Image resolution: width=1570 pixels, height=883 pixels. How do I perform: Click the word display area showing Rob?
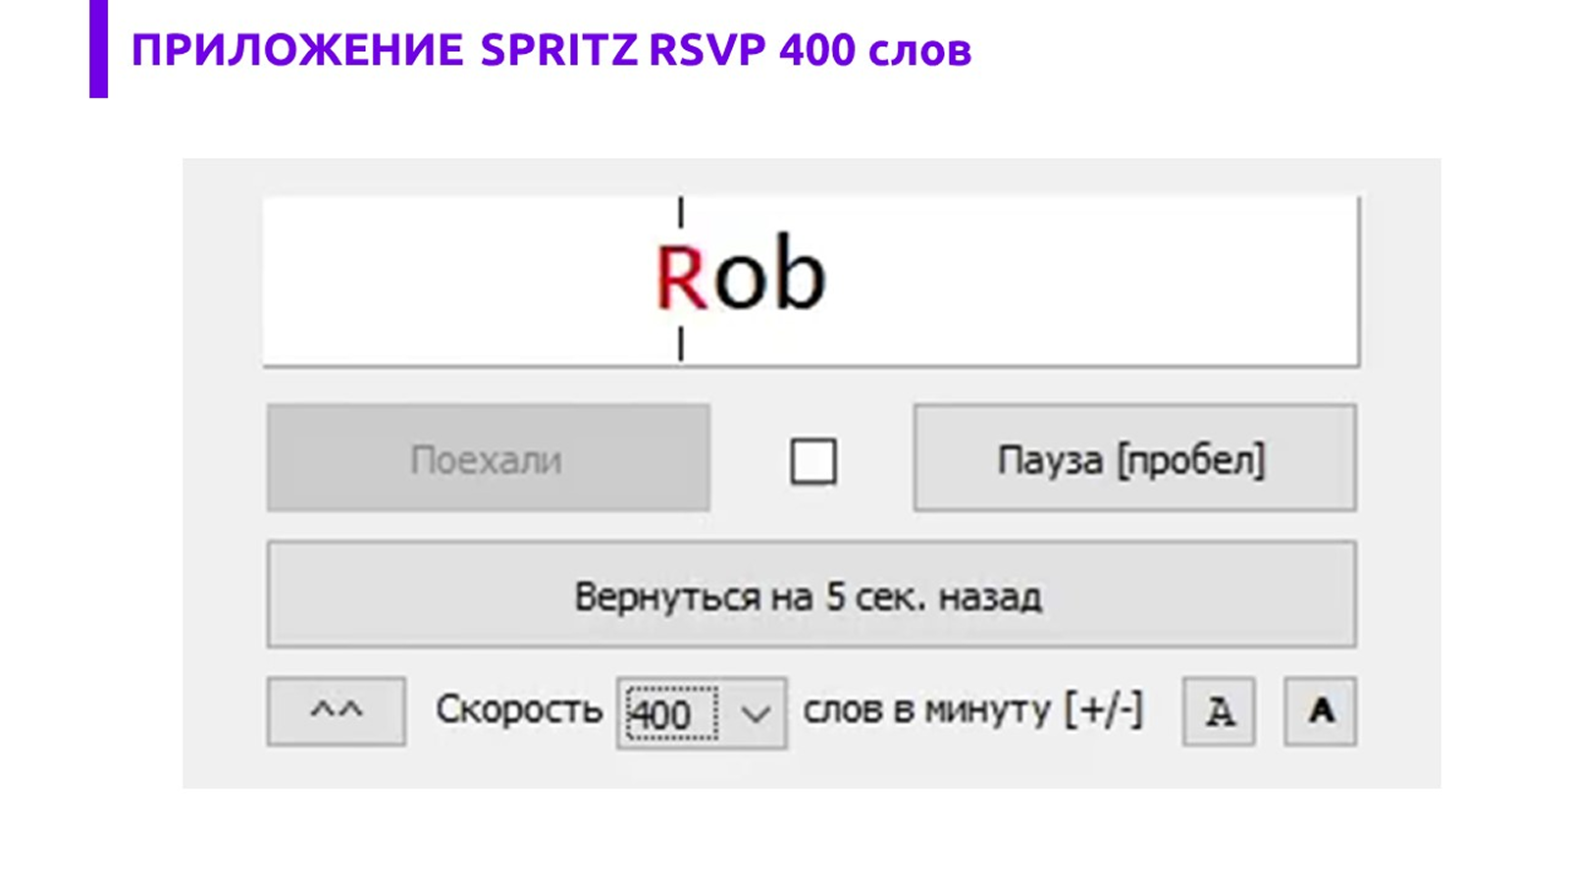coord(811,281)
